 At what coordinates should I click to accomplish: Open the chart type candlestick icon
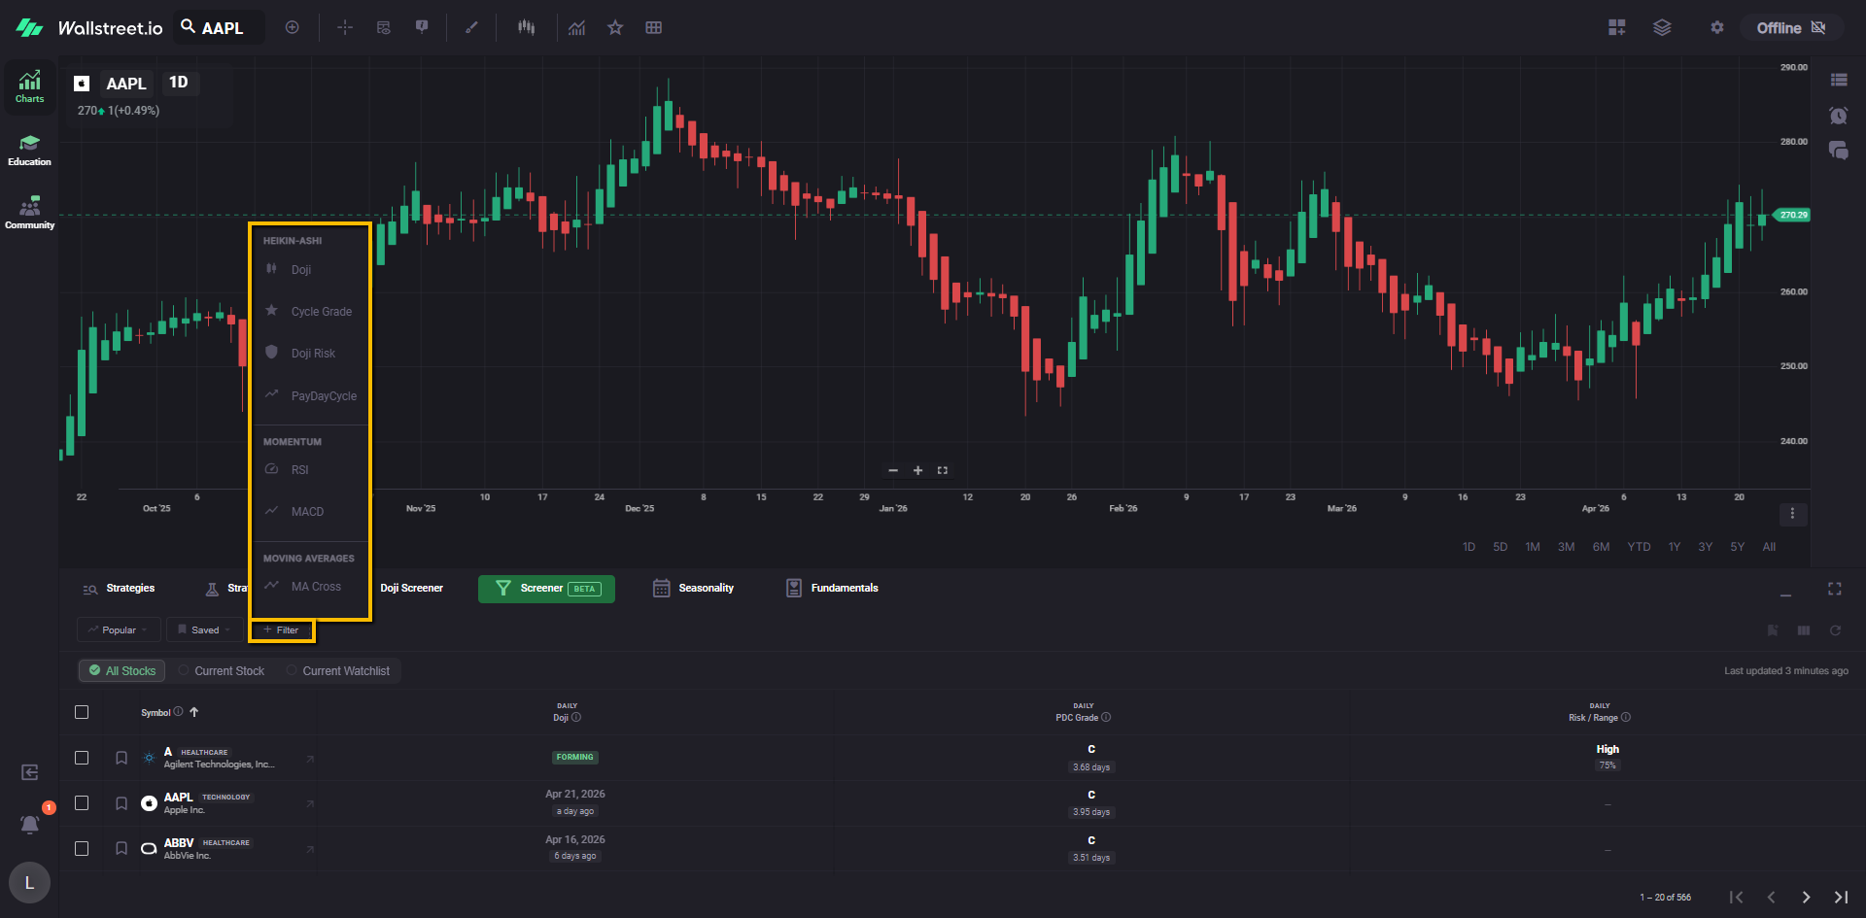[x=526, y=27]
